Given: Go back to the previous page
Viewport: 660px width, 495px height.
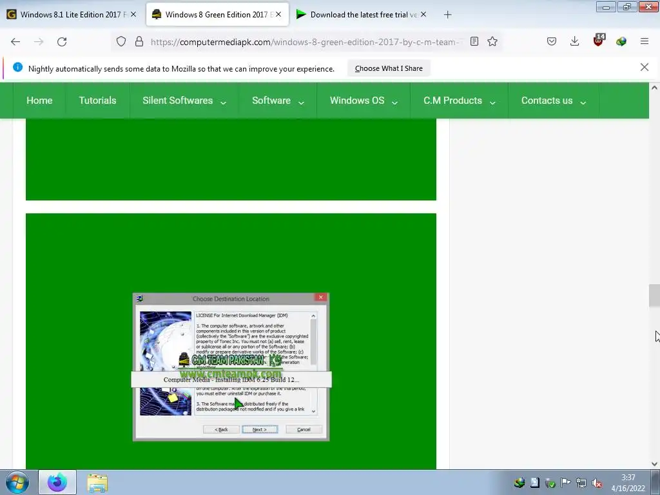Looking at the screenshot, I should coord(15,42).
